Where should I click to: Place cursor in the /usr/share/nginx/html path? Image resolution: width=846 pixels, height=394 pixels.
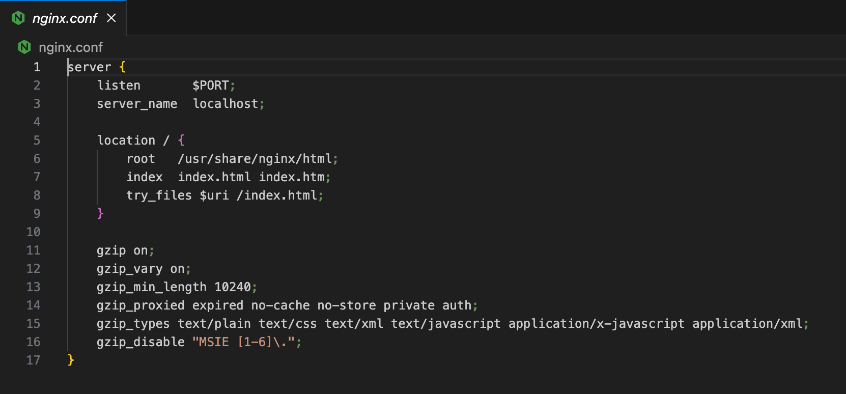(x=255, y=159)
